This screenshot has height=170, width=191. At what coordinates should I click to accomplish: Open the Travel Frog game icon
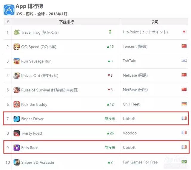click(17, 32)
